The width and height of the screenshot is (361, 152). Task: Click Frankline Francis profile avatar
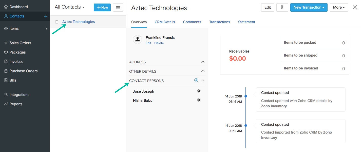(137, 39)
